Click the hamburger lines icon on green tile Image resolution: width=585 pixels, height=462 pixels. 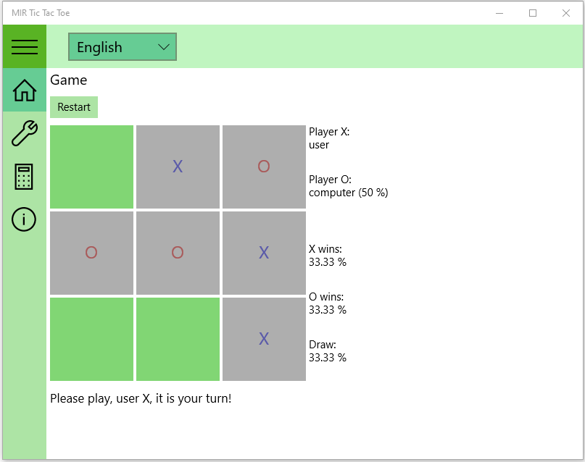(24, 46)
